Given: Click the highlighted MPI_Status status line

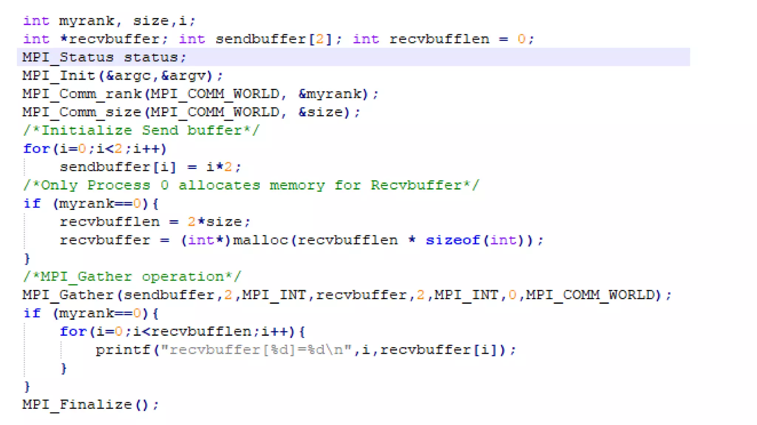Looking at the screenshot, I should (104, 57).
